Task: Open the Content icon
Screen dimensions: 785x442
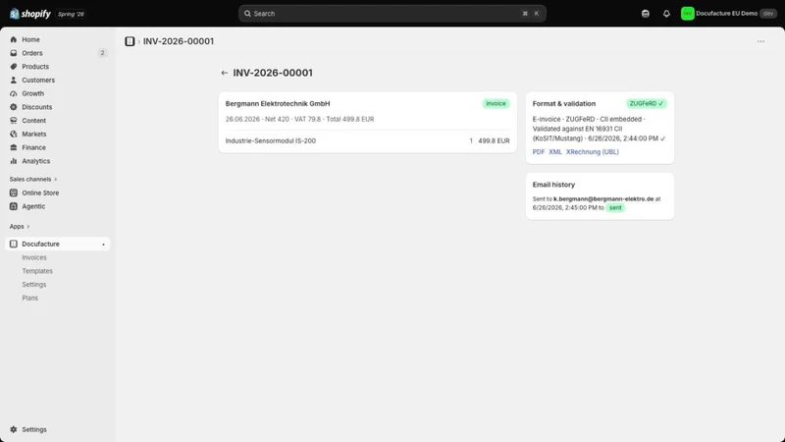Action: tap(14, 121)
